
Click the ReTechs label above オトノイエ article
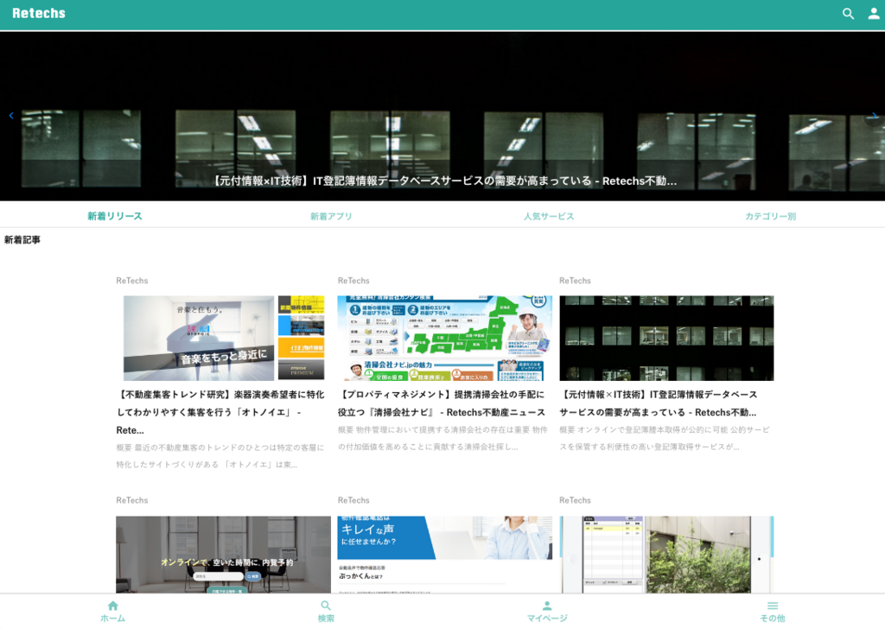132,281
